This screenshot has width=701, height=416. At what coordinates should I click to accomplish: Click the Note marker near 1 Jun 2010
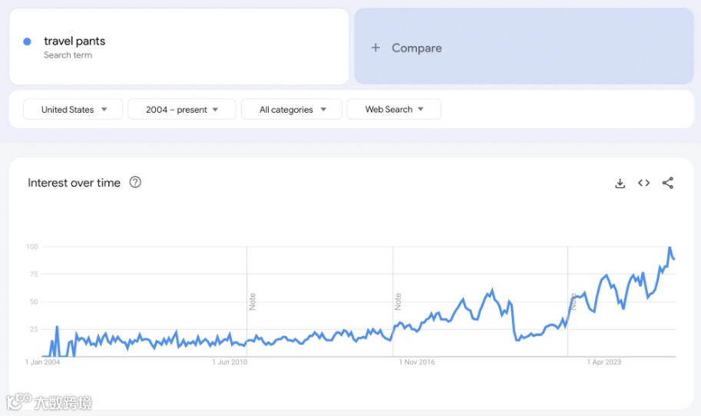pyautogui.click(x=252, y=301)
